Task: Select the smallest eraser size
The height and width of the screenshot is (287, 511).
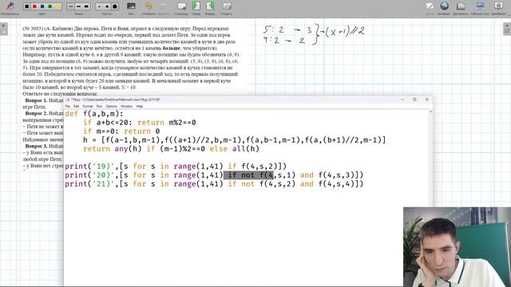Action: point(99,6)
